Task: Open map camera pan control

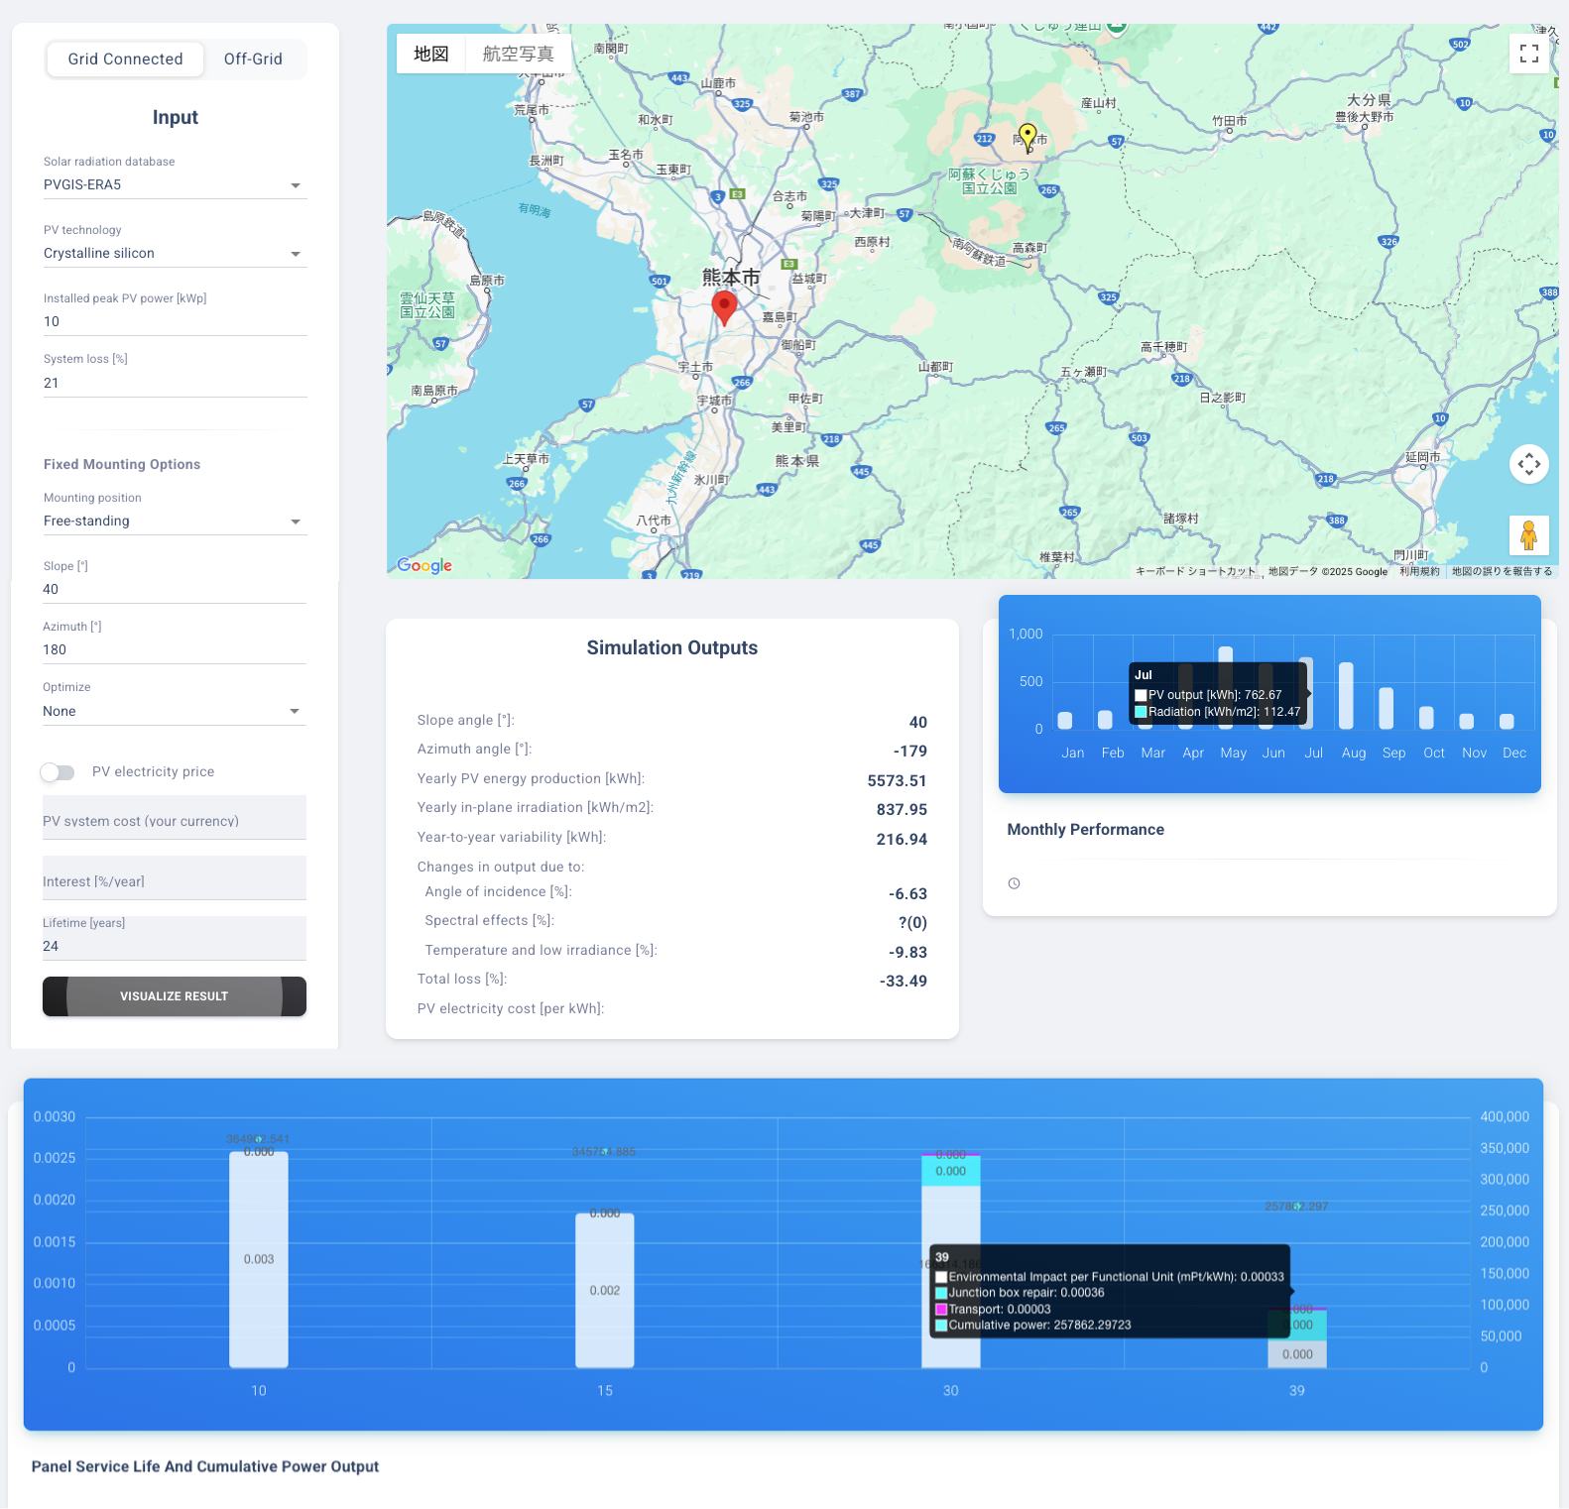Action: [x=1528, y=464]
